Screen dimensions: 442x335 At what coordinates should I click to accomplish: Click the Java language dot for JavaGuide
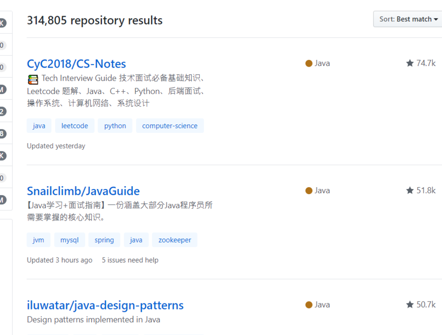[309, 190]
